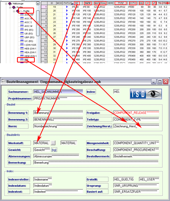Click the blue status arrow in IPE 140 row
Screen dimensions: 170x201
(x=67, y=18)
